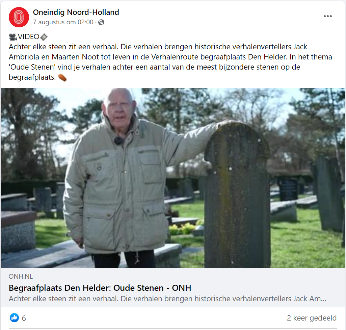Show the reactions list via the '6' count
346x330 pixels.
tap(24, 318)
